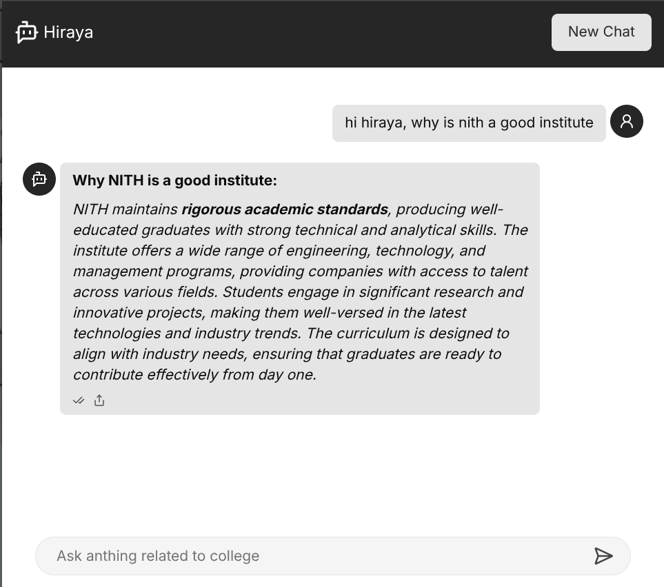Select the Hiraya title in the top bar
Image resolution: width=664 pixels, height=587 pixels.
coord(68,32)
